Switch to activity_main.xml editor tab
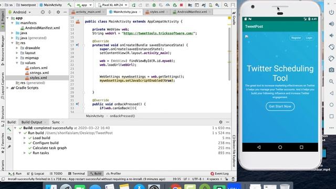Viewport: 336px width, 189px height. coord(88,12)
